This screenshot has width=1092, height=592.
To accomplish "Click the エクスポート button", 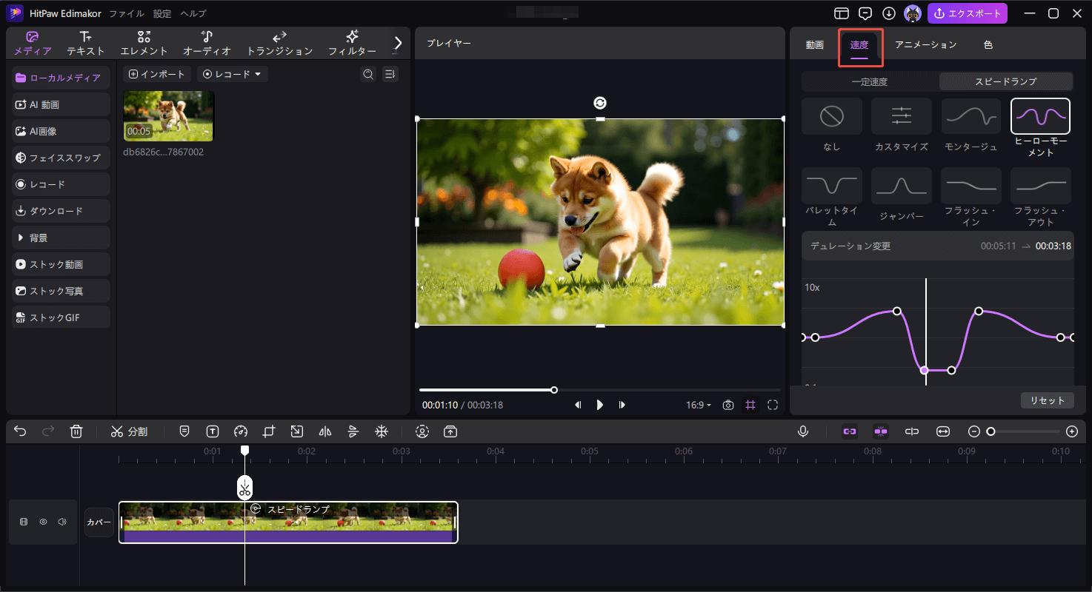I will [x=968, y=13].
